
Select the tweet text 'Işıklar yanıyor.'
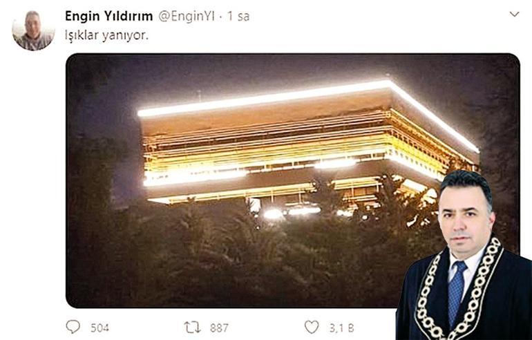106,35
